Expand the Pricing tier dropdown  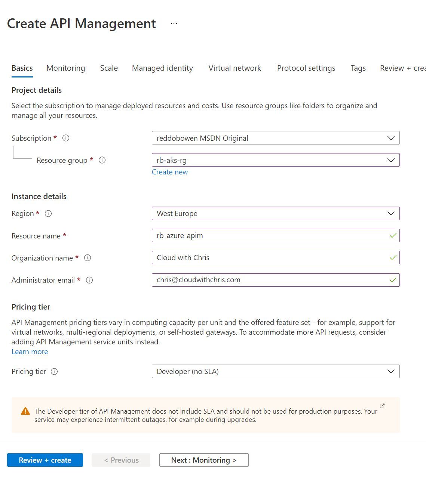click(276, 371)
